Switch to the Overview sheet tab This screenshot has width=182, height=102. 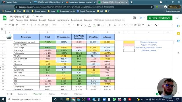(x=22, y=94)
